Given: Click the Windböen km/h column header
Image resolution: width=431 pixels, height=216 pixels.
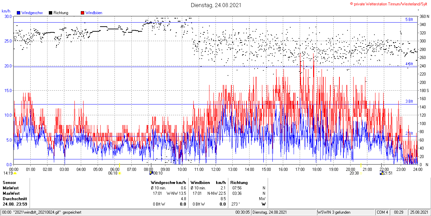Looking at the screenshot, I should pos(208,183).
